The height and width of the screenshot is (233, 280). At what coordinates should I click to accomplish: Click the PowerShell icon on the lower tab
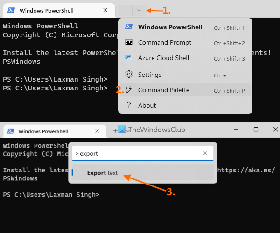[x=10, y=131]
